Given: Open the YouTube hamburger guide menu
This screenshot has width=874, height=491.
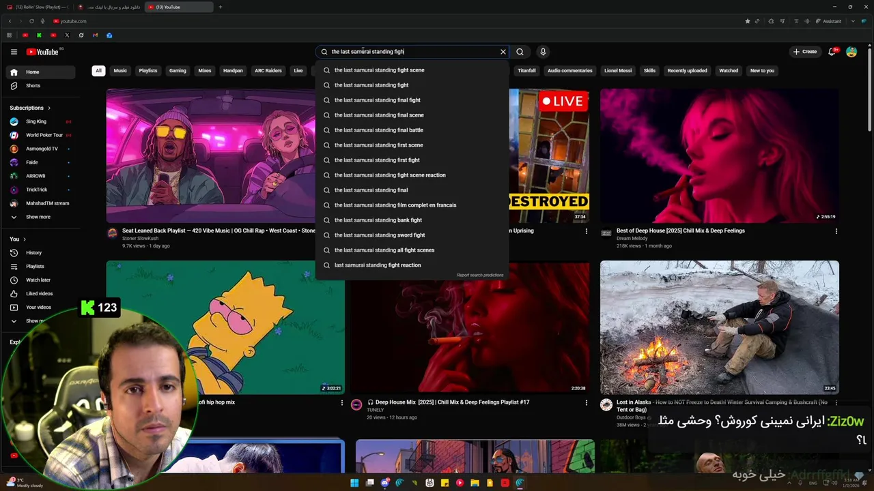Looking at the screenshot, I should click(14, 52).
